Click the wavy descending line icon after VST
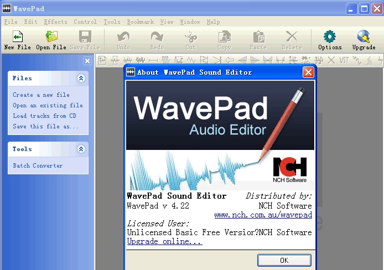This screenshot has width=384, height=270. [357, 60]
